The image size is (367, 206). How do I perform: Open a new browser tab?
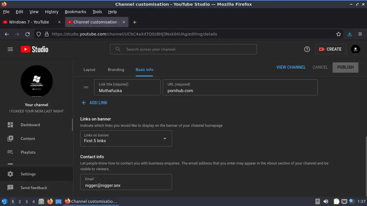pyautogui.click(x=134, y=22)
